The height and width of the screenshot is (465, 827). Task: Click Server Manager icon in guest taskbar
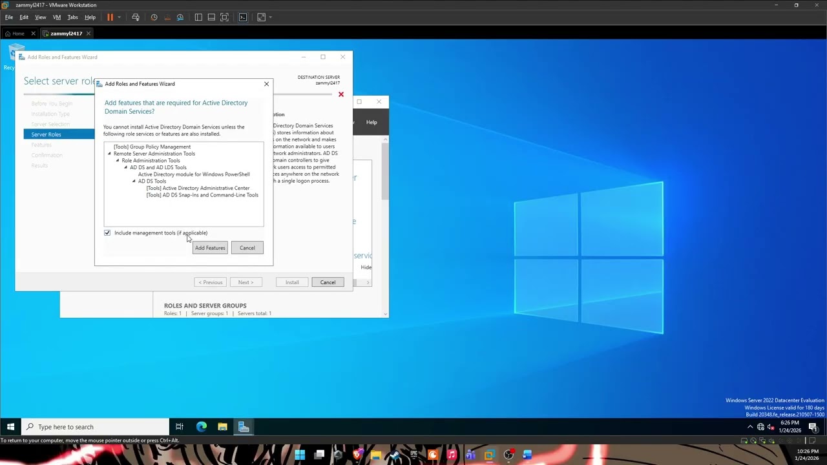(x=244, y=427)
